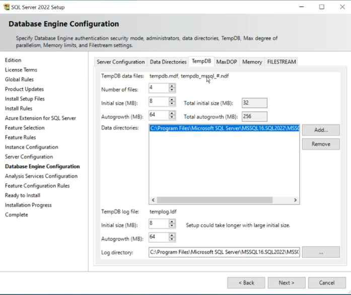Click the log file Autogrowth field

pos(159,237)
